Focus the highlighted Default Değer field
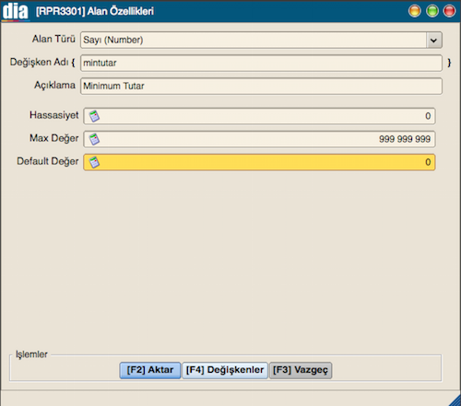Image resolution: width=461 pixels, height=406 pixels. tap(259, 162)
